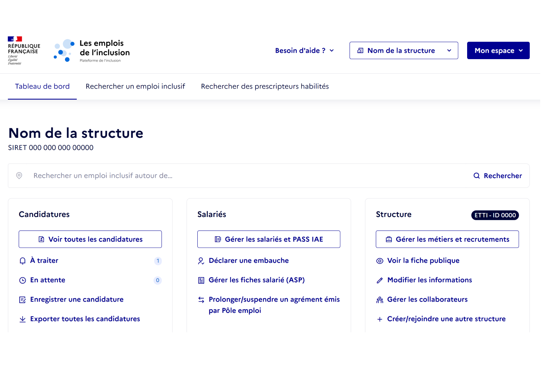This screenshot has width=541, height=374.
Task: Open the Besoin d'aide ? dropdown
Action: click(304, 51)
